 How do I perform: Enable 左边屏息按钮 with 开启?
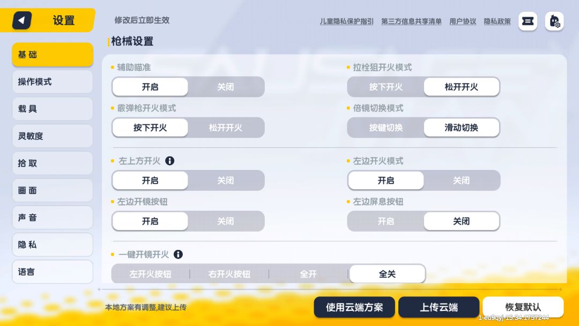point(386,221)
